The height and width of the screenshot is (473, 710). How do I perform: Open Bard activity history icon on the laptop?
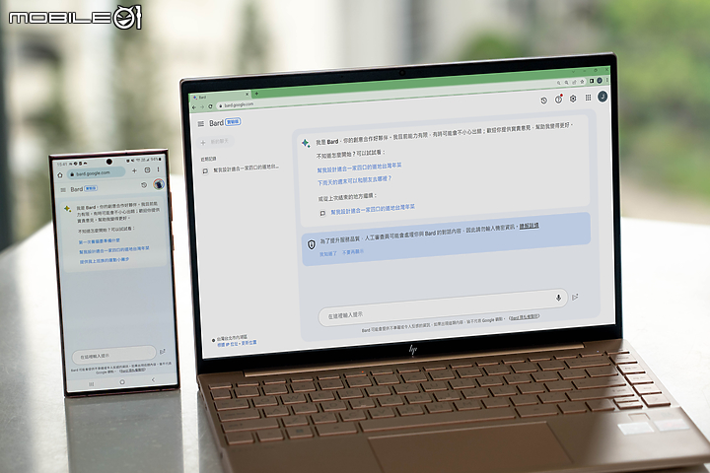543,101
